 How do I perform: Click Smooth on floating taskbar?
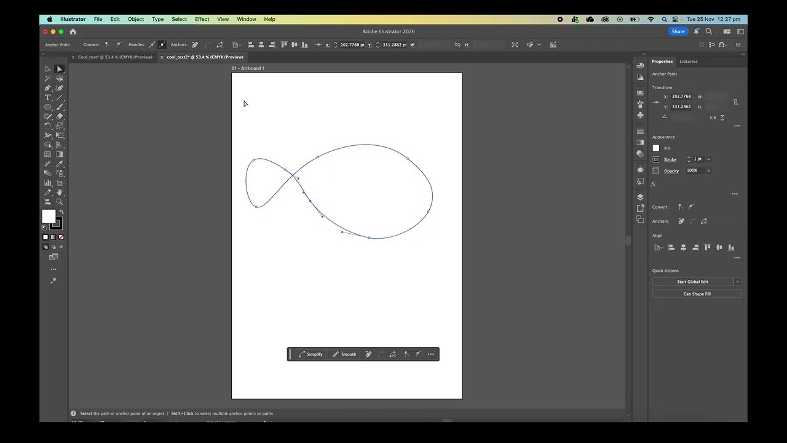click(344, 354)
